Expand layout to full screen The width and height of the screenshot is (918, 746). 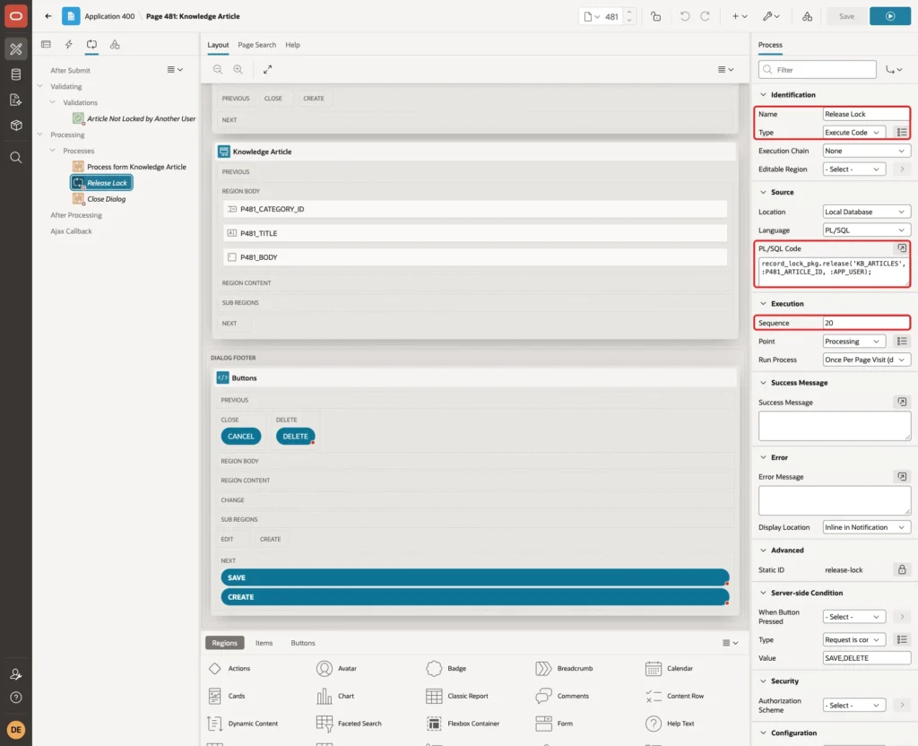pyautogui.click(x=267, y=69)
